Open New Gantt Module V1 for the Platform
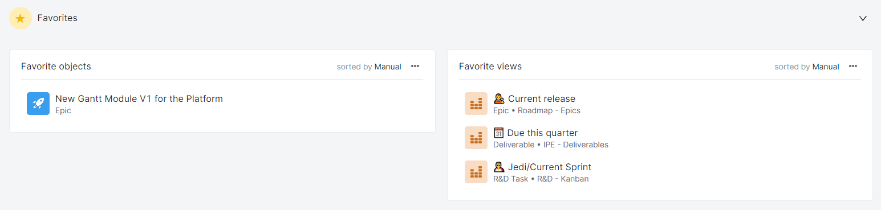This screenshot has width=881, height=210. tap(139, 98)
